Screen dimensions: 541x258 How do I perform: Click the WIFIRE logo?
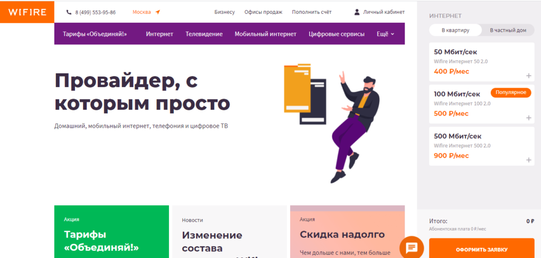click(27, 12)
